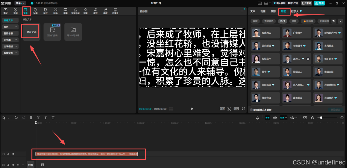Click the zoom out timeline icon
The image size is (347, 168).
tap(313, 118)
